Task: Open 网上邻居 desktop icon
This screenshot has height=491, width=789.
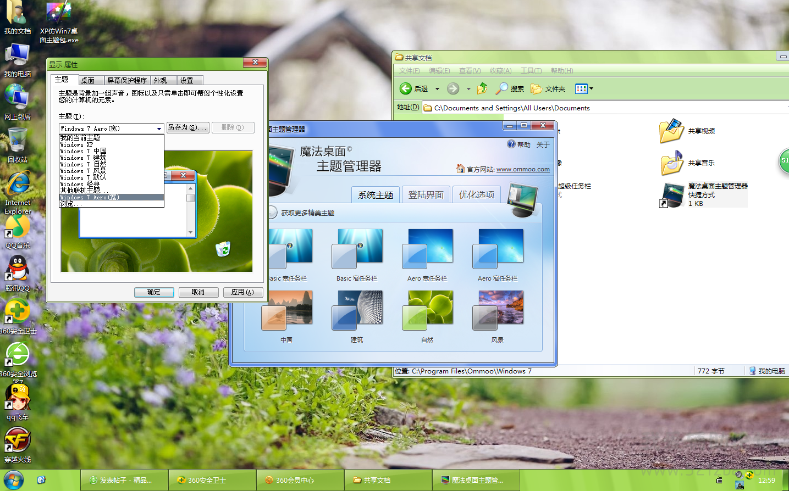Action: pyautogui.click(x=18, y=102)
